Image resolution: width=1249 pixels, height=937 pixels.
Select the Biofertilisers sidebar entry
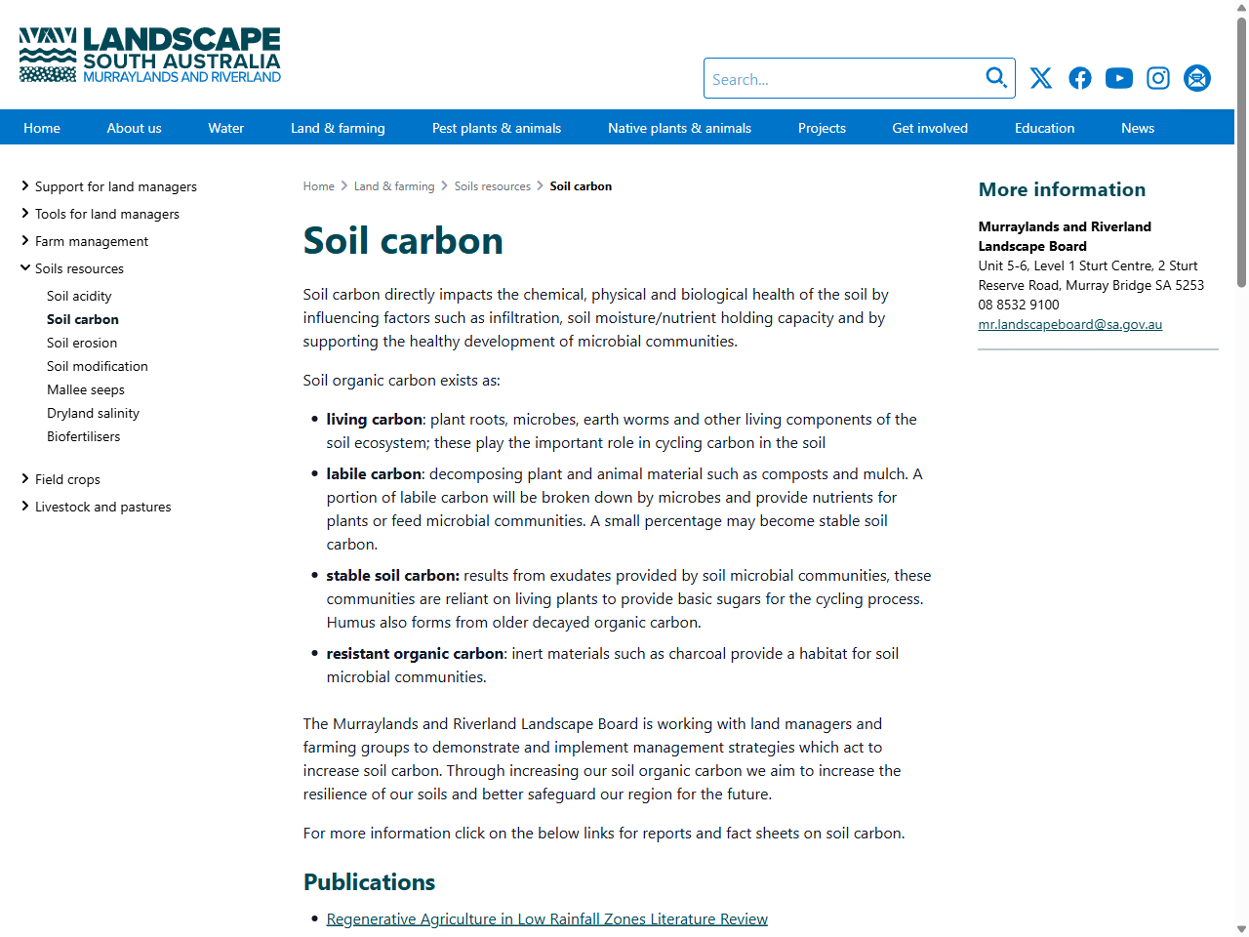pos(83,436)
